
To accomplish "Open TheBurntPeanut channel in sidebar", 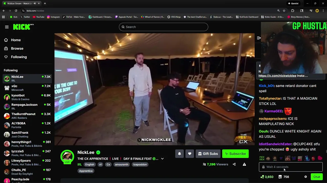I will 27,116.
